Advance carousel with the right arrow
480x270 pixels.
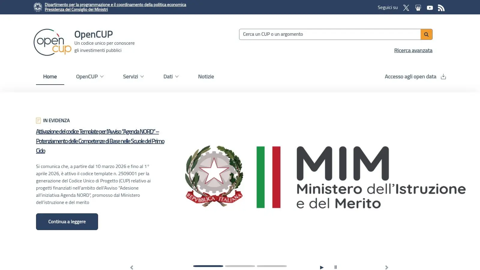[387, 267]
